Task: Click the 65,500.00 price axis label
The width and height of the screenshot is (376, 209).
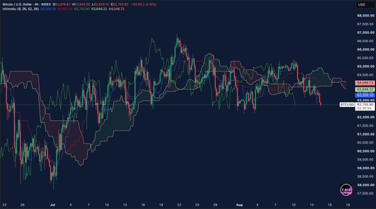Action: point(365,58)
